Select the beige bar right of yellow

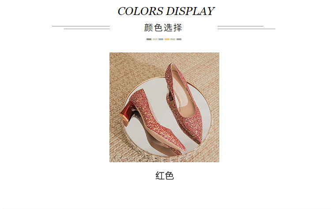(x=173, y=39)
